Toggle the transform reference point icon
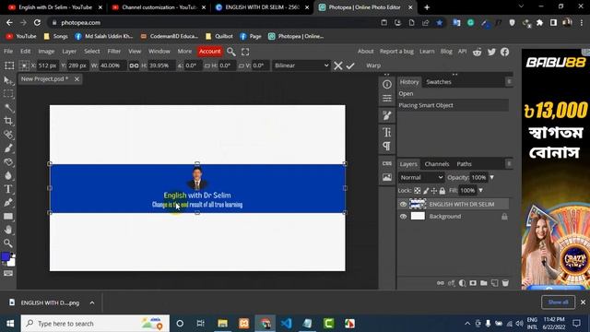Viewport: 590px width, 332px height. [x=24, y=65]
